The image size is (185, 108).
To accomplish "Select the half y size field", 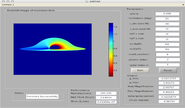I will 167,39.
